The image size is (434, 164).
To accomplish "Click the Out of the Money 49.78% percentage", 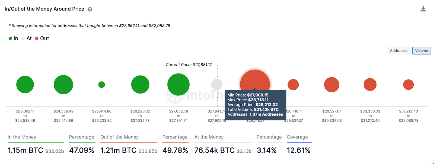I will point(175,150).
